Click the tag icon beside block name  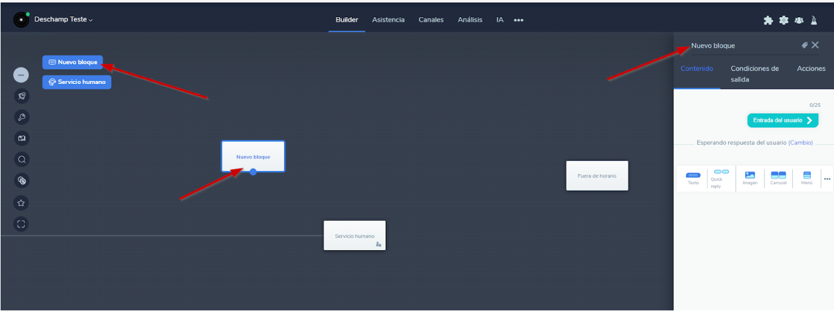(804, 45)
